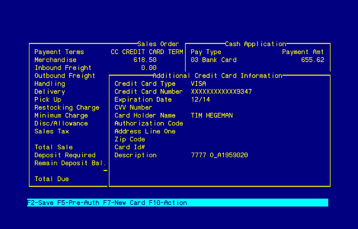This screenshot has width=358, height=229.
Task: Click the Remain Deposit Bal. label
Action: pyautogui.click(x=70, y=163)
